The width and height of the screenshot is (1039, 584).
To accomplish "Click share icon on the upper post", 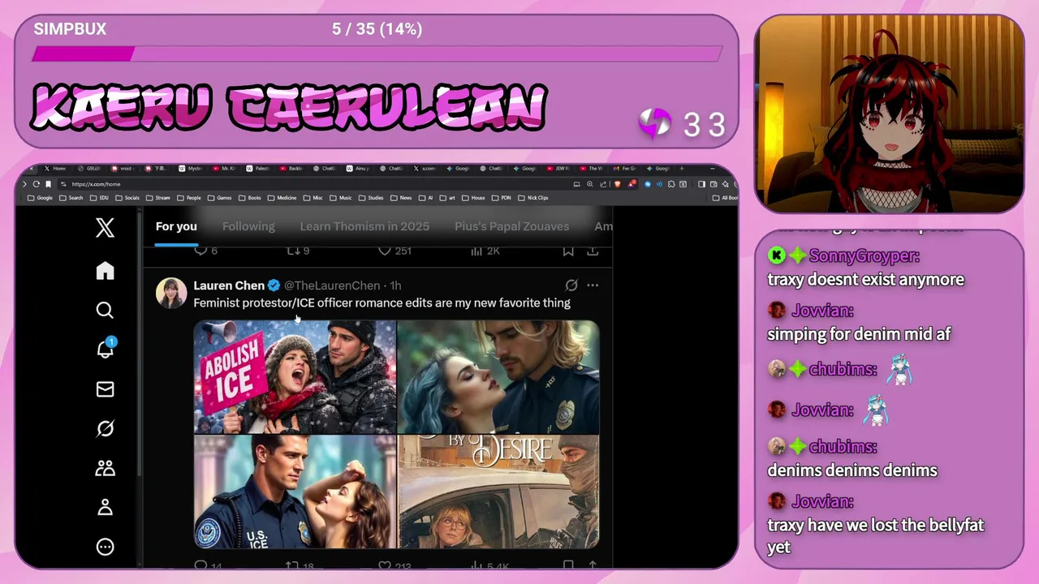I will click(x=593, y=251).
